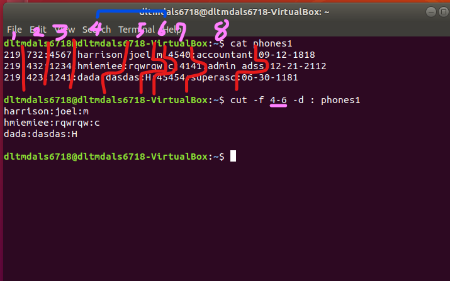Select the output line harrison:joel:m
The width and height of the screenshot is (450, 281).
(46, 111)
